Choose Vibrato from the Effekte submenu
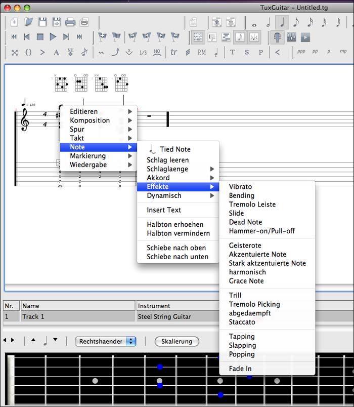The width and height of the screenshot is (354, 407). click(240, 186)
